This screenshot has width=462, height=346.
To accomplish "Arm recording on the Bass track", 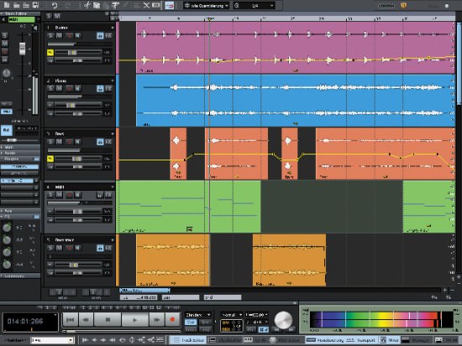I will pyautogui.click(x=69, y=142).
